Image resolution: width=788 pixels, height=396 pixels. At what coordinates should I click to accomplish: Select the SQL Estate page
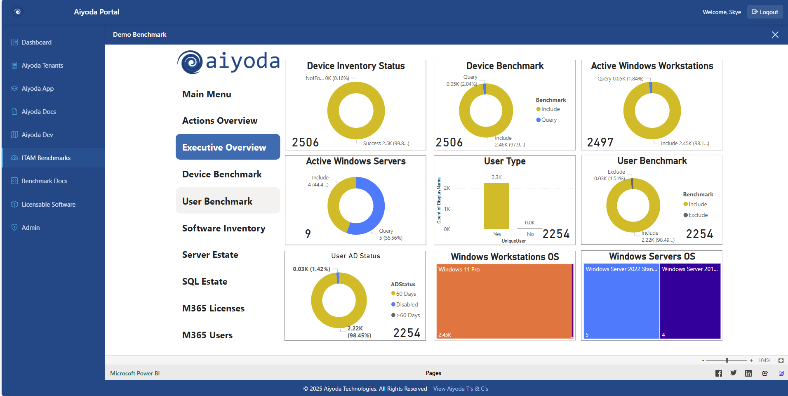pyautogui.click(x=205, y=281)
